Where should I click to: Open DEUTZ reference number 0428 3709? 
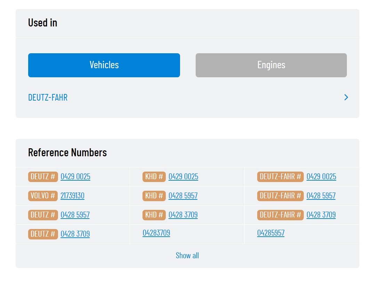point(75,234)
